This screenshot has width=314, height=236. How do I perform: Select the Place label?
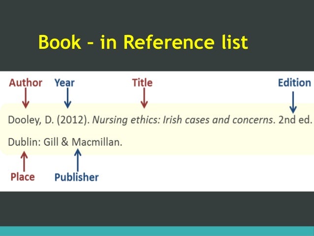(23, 177)
